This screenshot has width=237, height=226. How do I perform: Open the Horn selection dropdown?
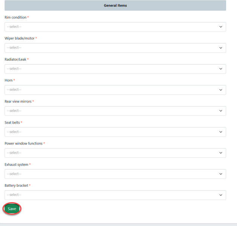[x=115, y=90]
